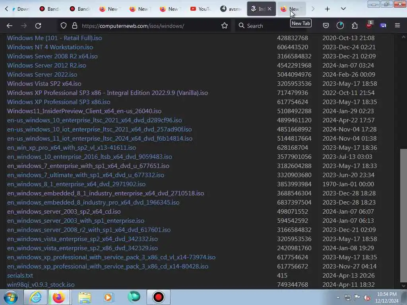
Task: Open Action Center flag tray icon
Action: coord(357,297)
